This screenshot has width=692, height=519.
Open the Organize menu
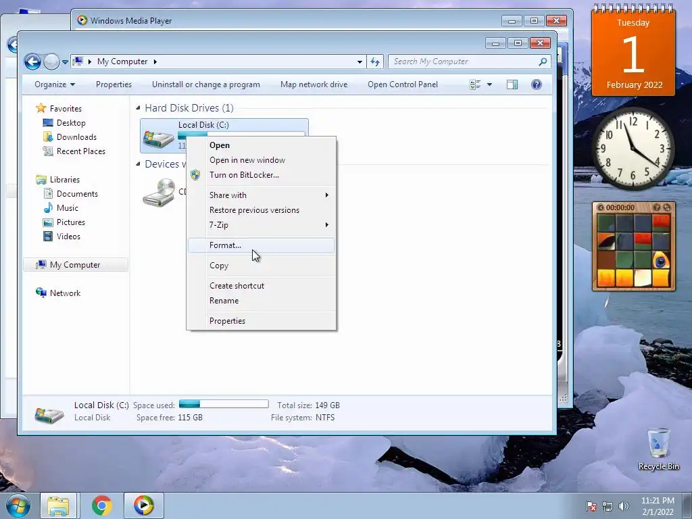click(x=55, y=84)
